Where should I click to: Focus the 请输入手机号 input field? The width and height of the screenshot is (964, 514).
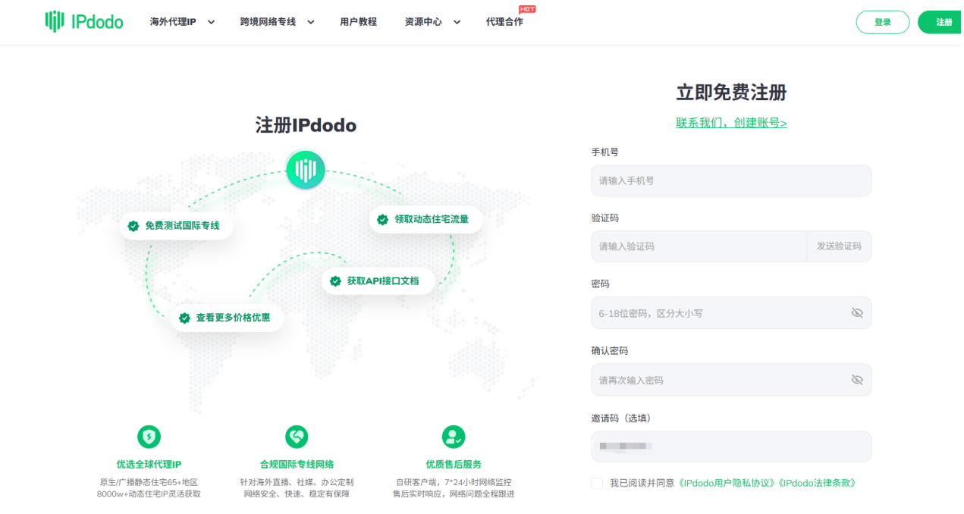(x=731, y=181)
